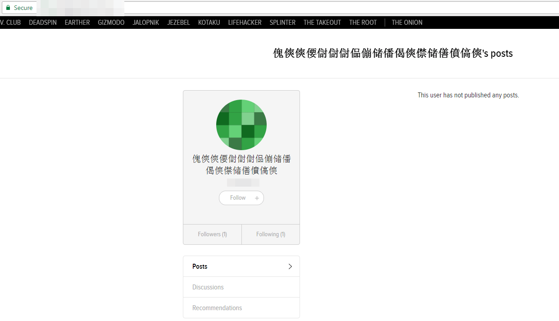Open Jezebel from the top bar
559x321 pixels.
coord(178,23)
